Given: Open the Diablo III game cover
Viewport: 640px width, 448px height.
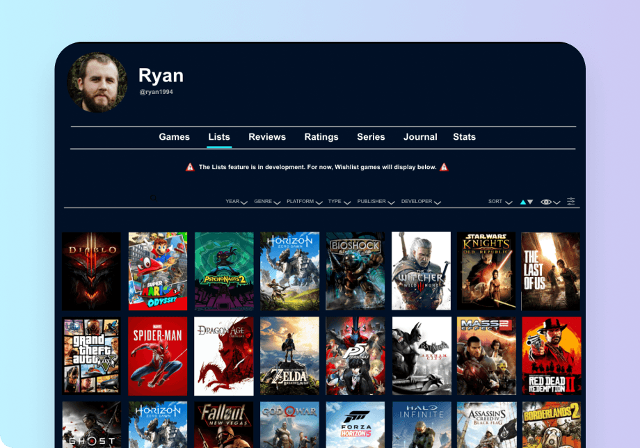Looking at the screenshot, I should pos(91,271).
